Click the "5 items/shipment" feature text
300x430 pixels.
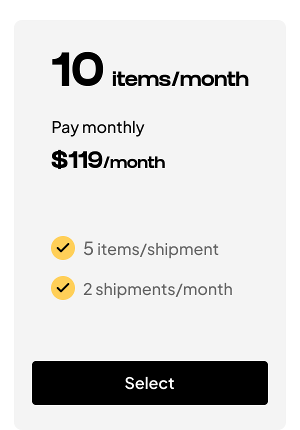click(151, 248)
